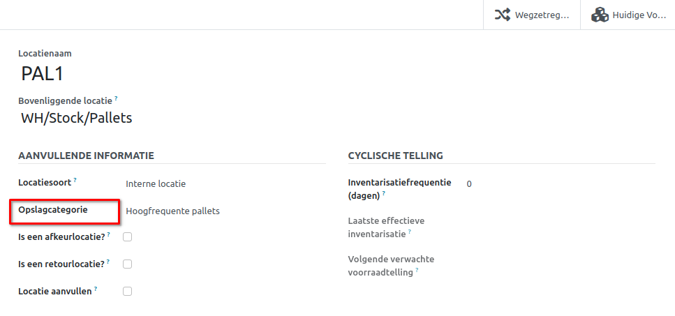Image resolution: width=675 pixels, height=316 pixels.
Task: Show help for Laatste effectieve inventarisatie
Action: (x=409, y=232)
